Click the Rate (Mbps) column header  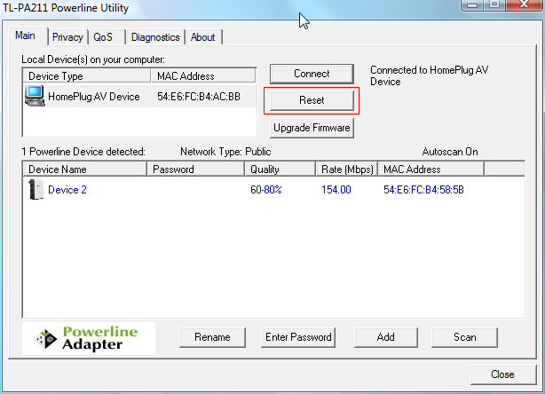click(x=347, y=169)
